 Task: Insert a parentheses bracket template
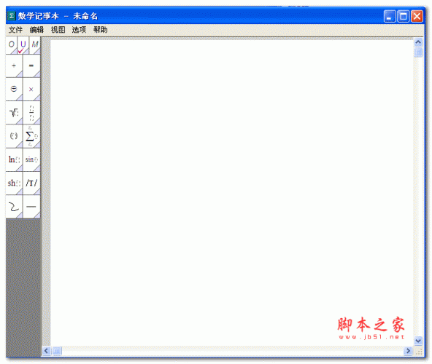point(14,136)
